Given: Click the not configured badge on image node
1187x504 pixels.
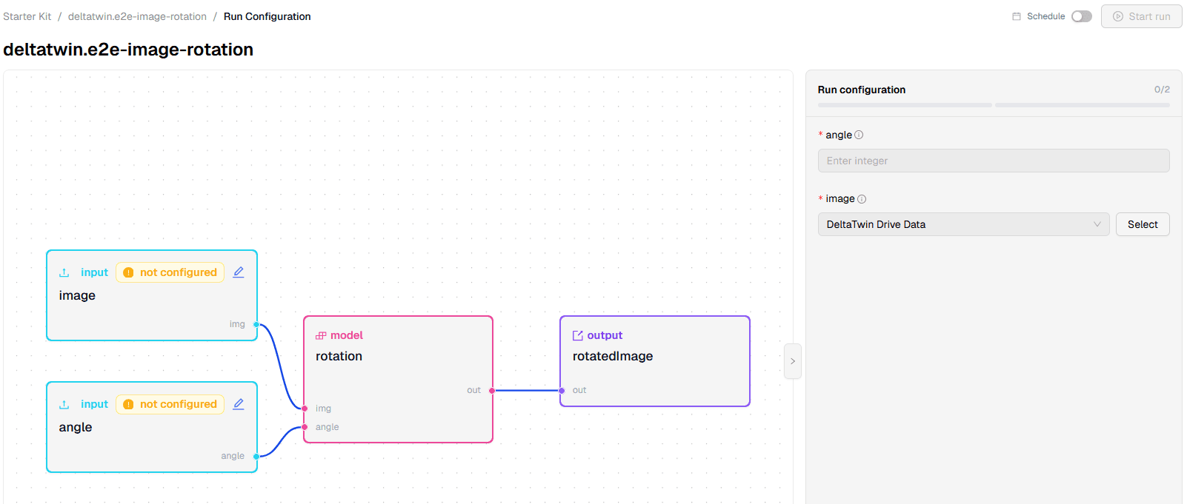Looking at the screenshot, I should tap(170, 272).
